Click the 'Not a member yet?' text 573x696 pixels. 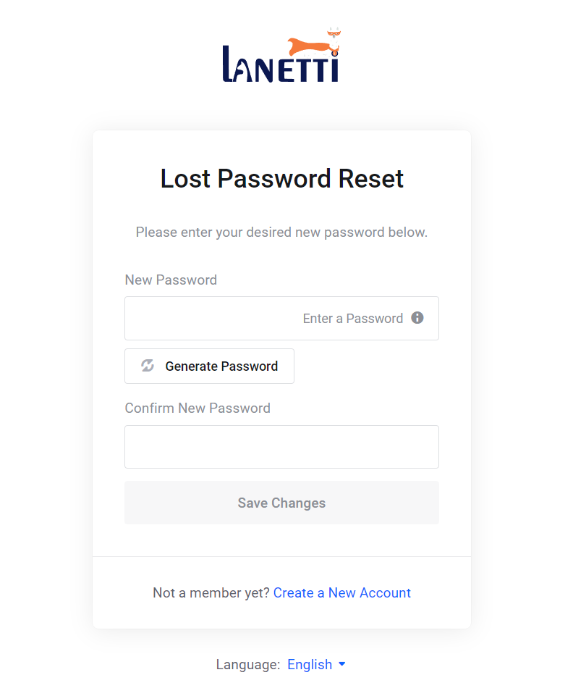[x=211, y=593]
